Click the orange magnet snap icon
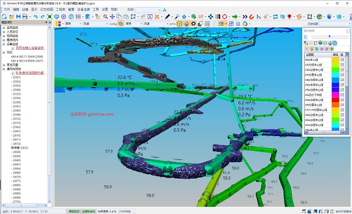Image resolution: width=352 pixels, height=214 pixels. [252, 17]
